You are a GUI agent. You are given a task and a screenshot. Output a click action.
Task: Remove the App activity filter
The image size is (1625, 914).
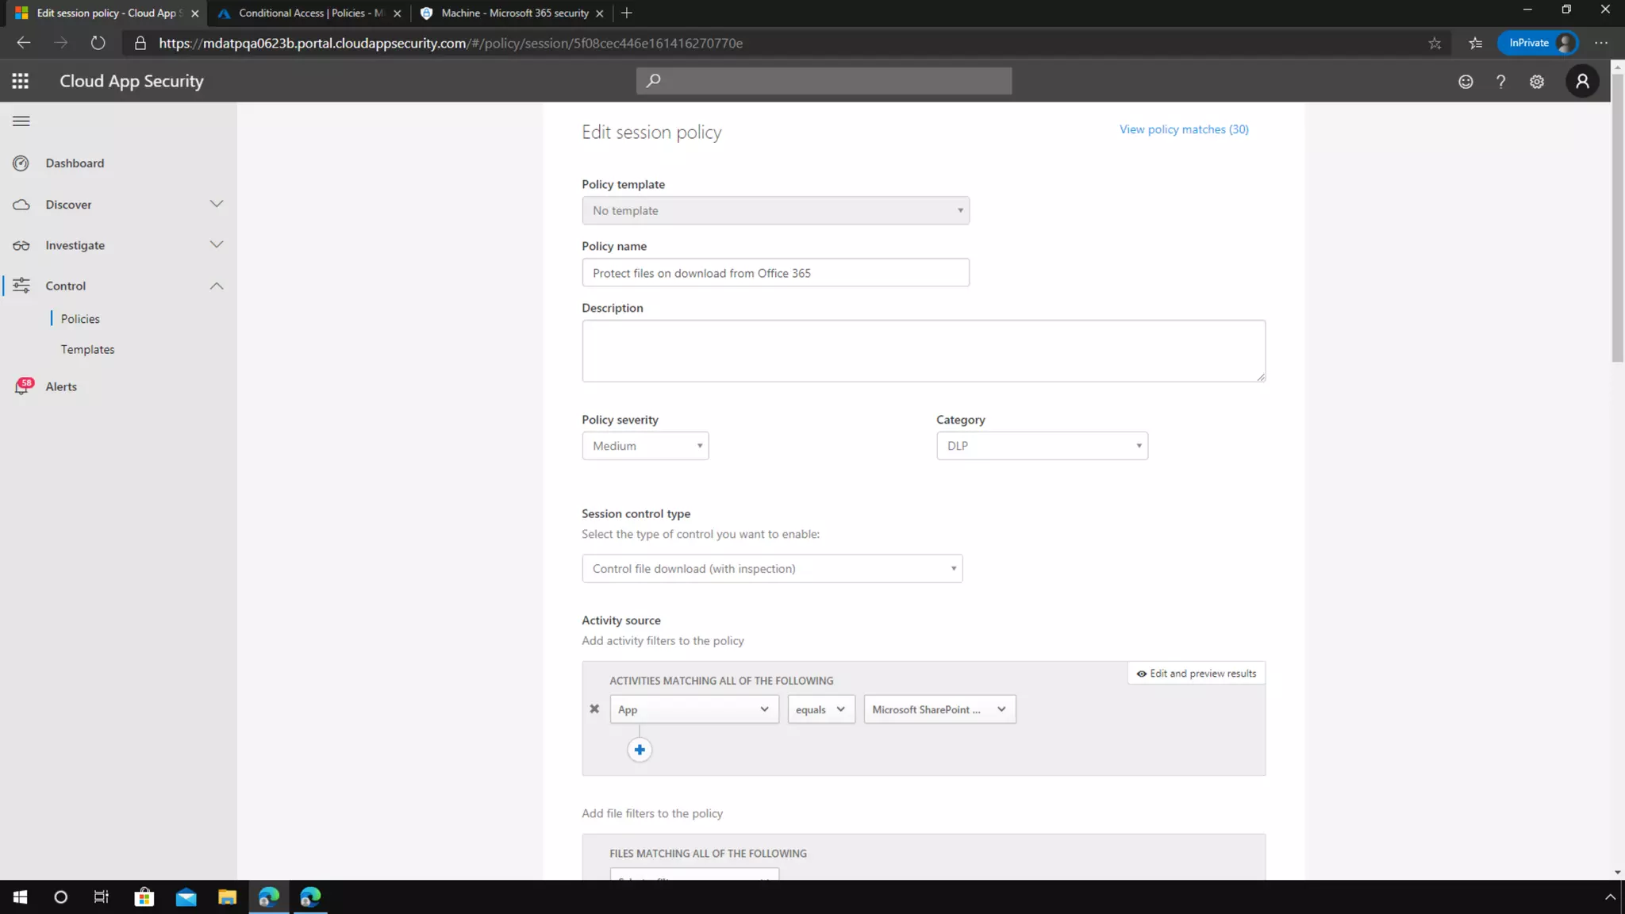(594, 709)
